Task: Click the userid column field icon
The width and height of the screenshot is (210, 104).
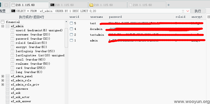Action: (x=12, y=30)
